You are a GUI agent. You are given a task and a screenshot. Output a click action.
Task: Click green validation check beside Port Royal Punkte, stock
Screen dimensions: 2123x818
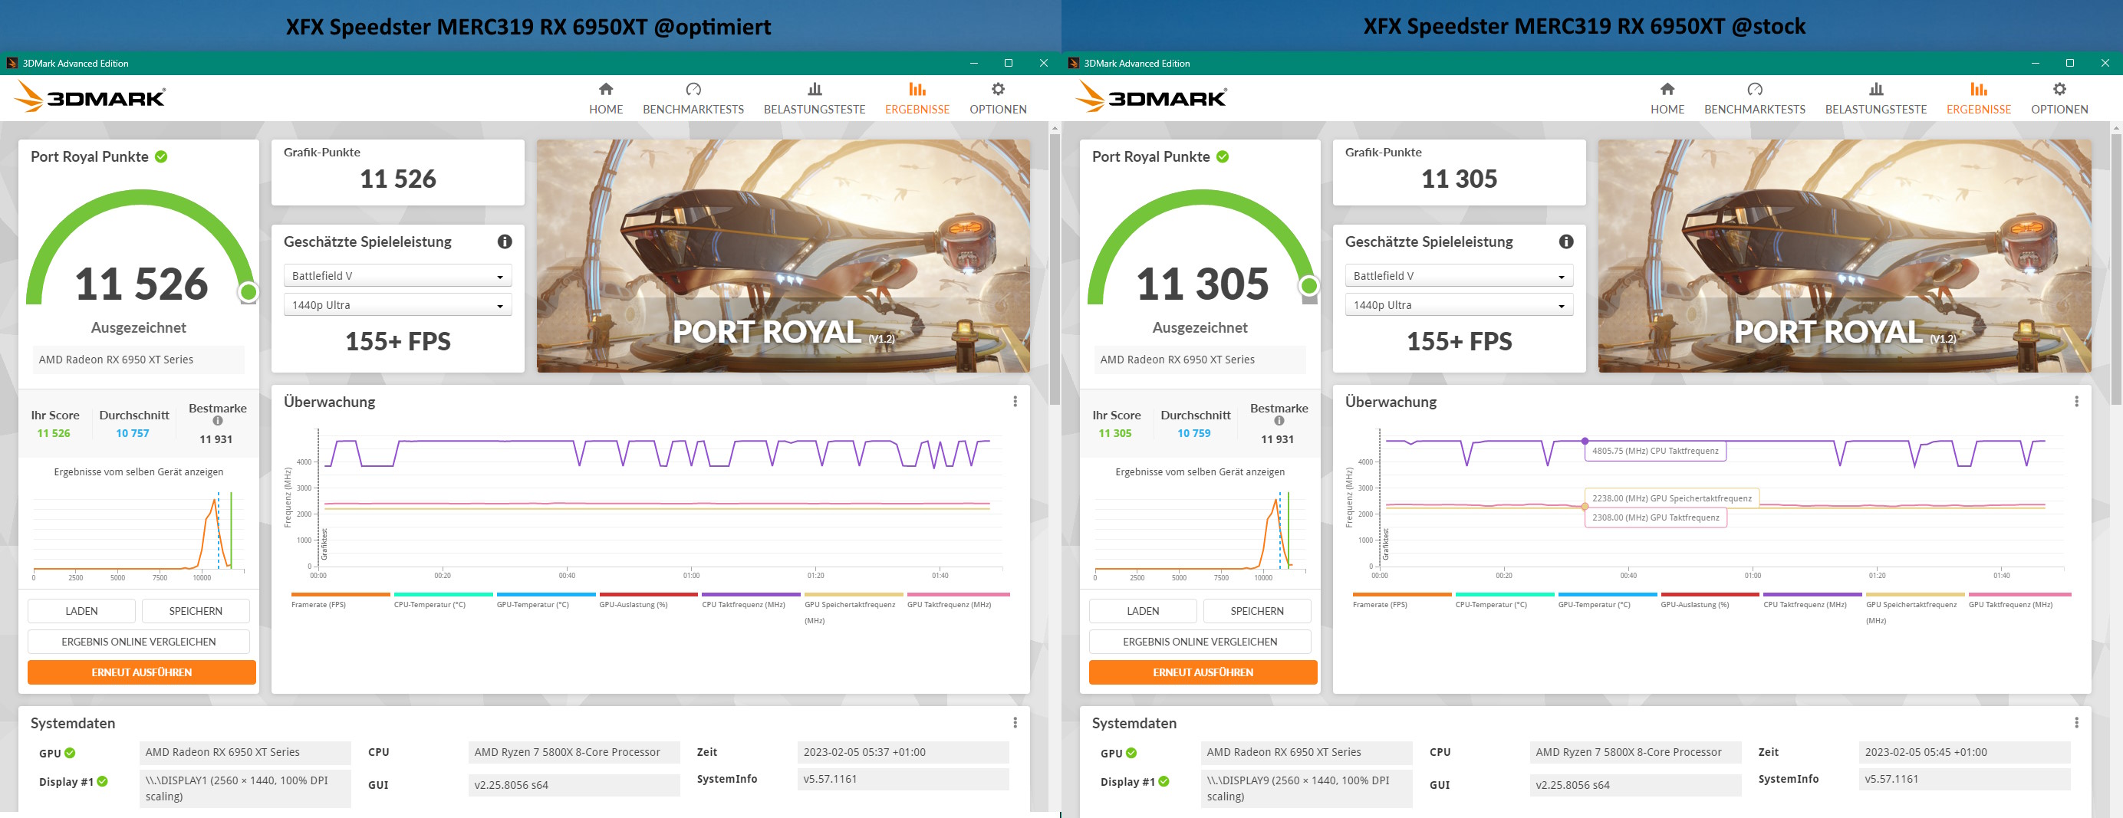coord(1223,156)
